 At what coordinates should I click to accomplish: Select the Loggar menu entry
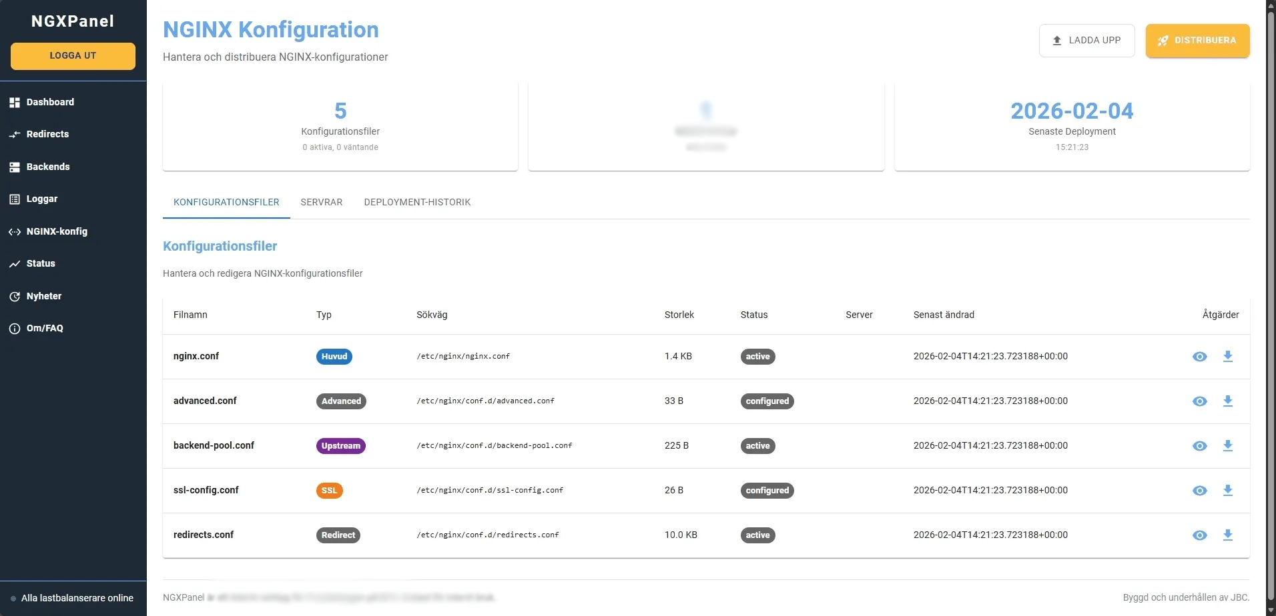tap(73, 199)
